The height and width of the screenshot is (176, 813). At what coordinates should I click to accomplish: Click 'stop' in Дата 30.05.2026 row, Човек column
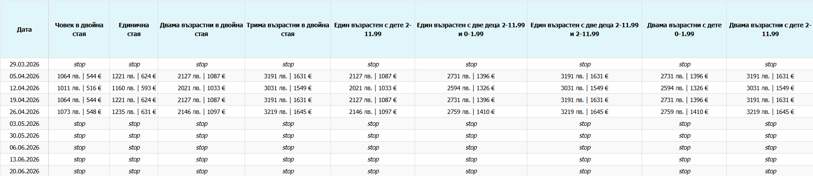(79, 136)
